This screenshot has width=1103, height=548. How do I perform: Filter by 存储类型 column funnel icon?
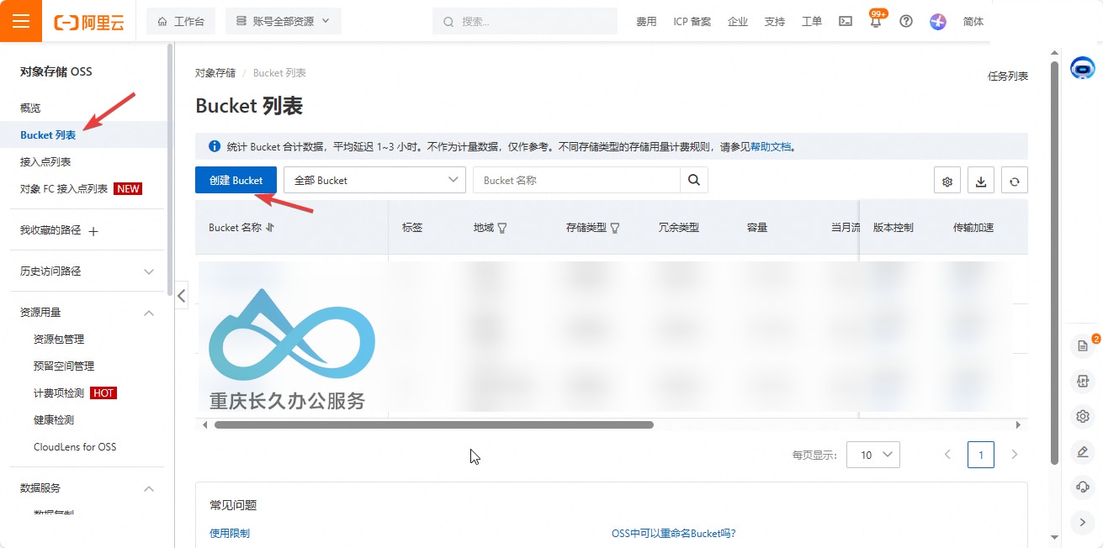pos(615,228)
